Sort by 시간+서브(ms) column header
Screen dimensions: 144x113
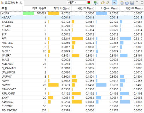click(x=108, y=8)
